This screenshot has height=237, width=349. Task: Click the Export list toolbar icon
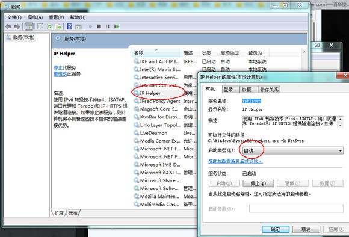click(x=58, y=26)
